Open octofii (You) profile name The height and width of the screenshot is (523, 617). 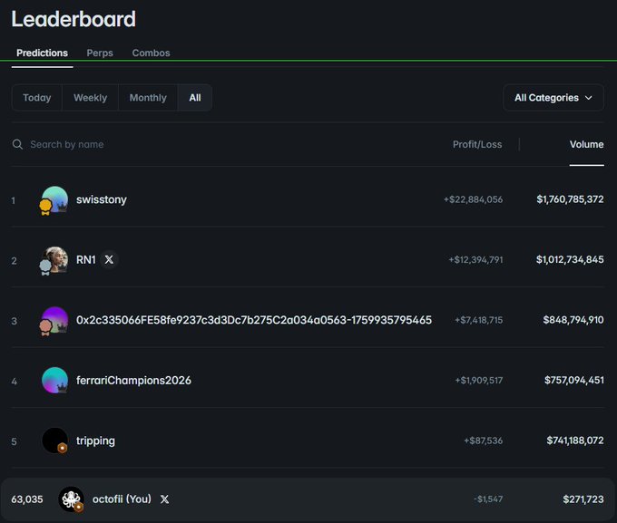[122, 499]
